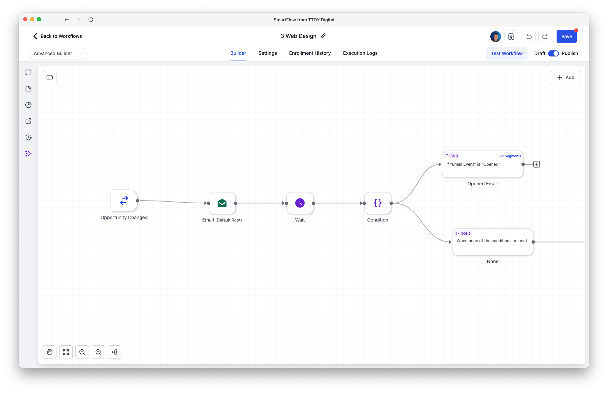Open the documents panel in the sidebar
The width and height of the screenshot is (608, 393).
click(28, 89)
